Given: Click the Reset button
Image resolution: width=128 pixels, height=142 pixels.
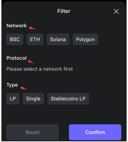Looking at the screenshot, I should click(33, 132).
